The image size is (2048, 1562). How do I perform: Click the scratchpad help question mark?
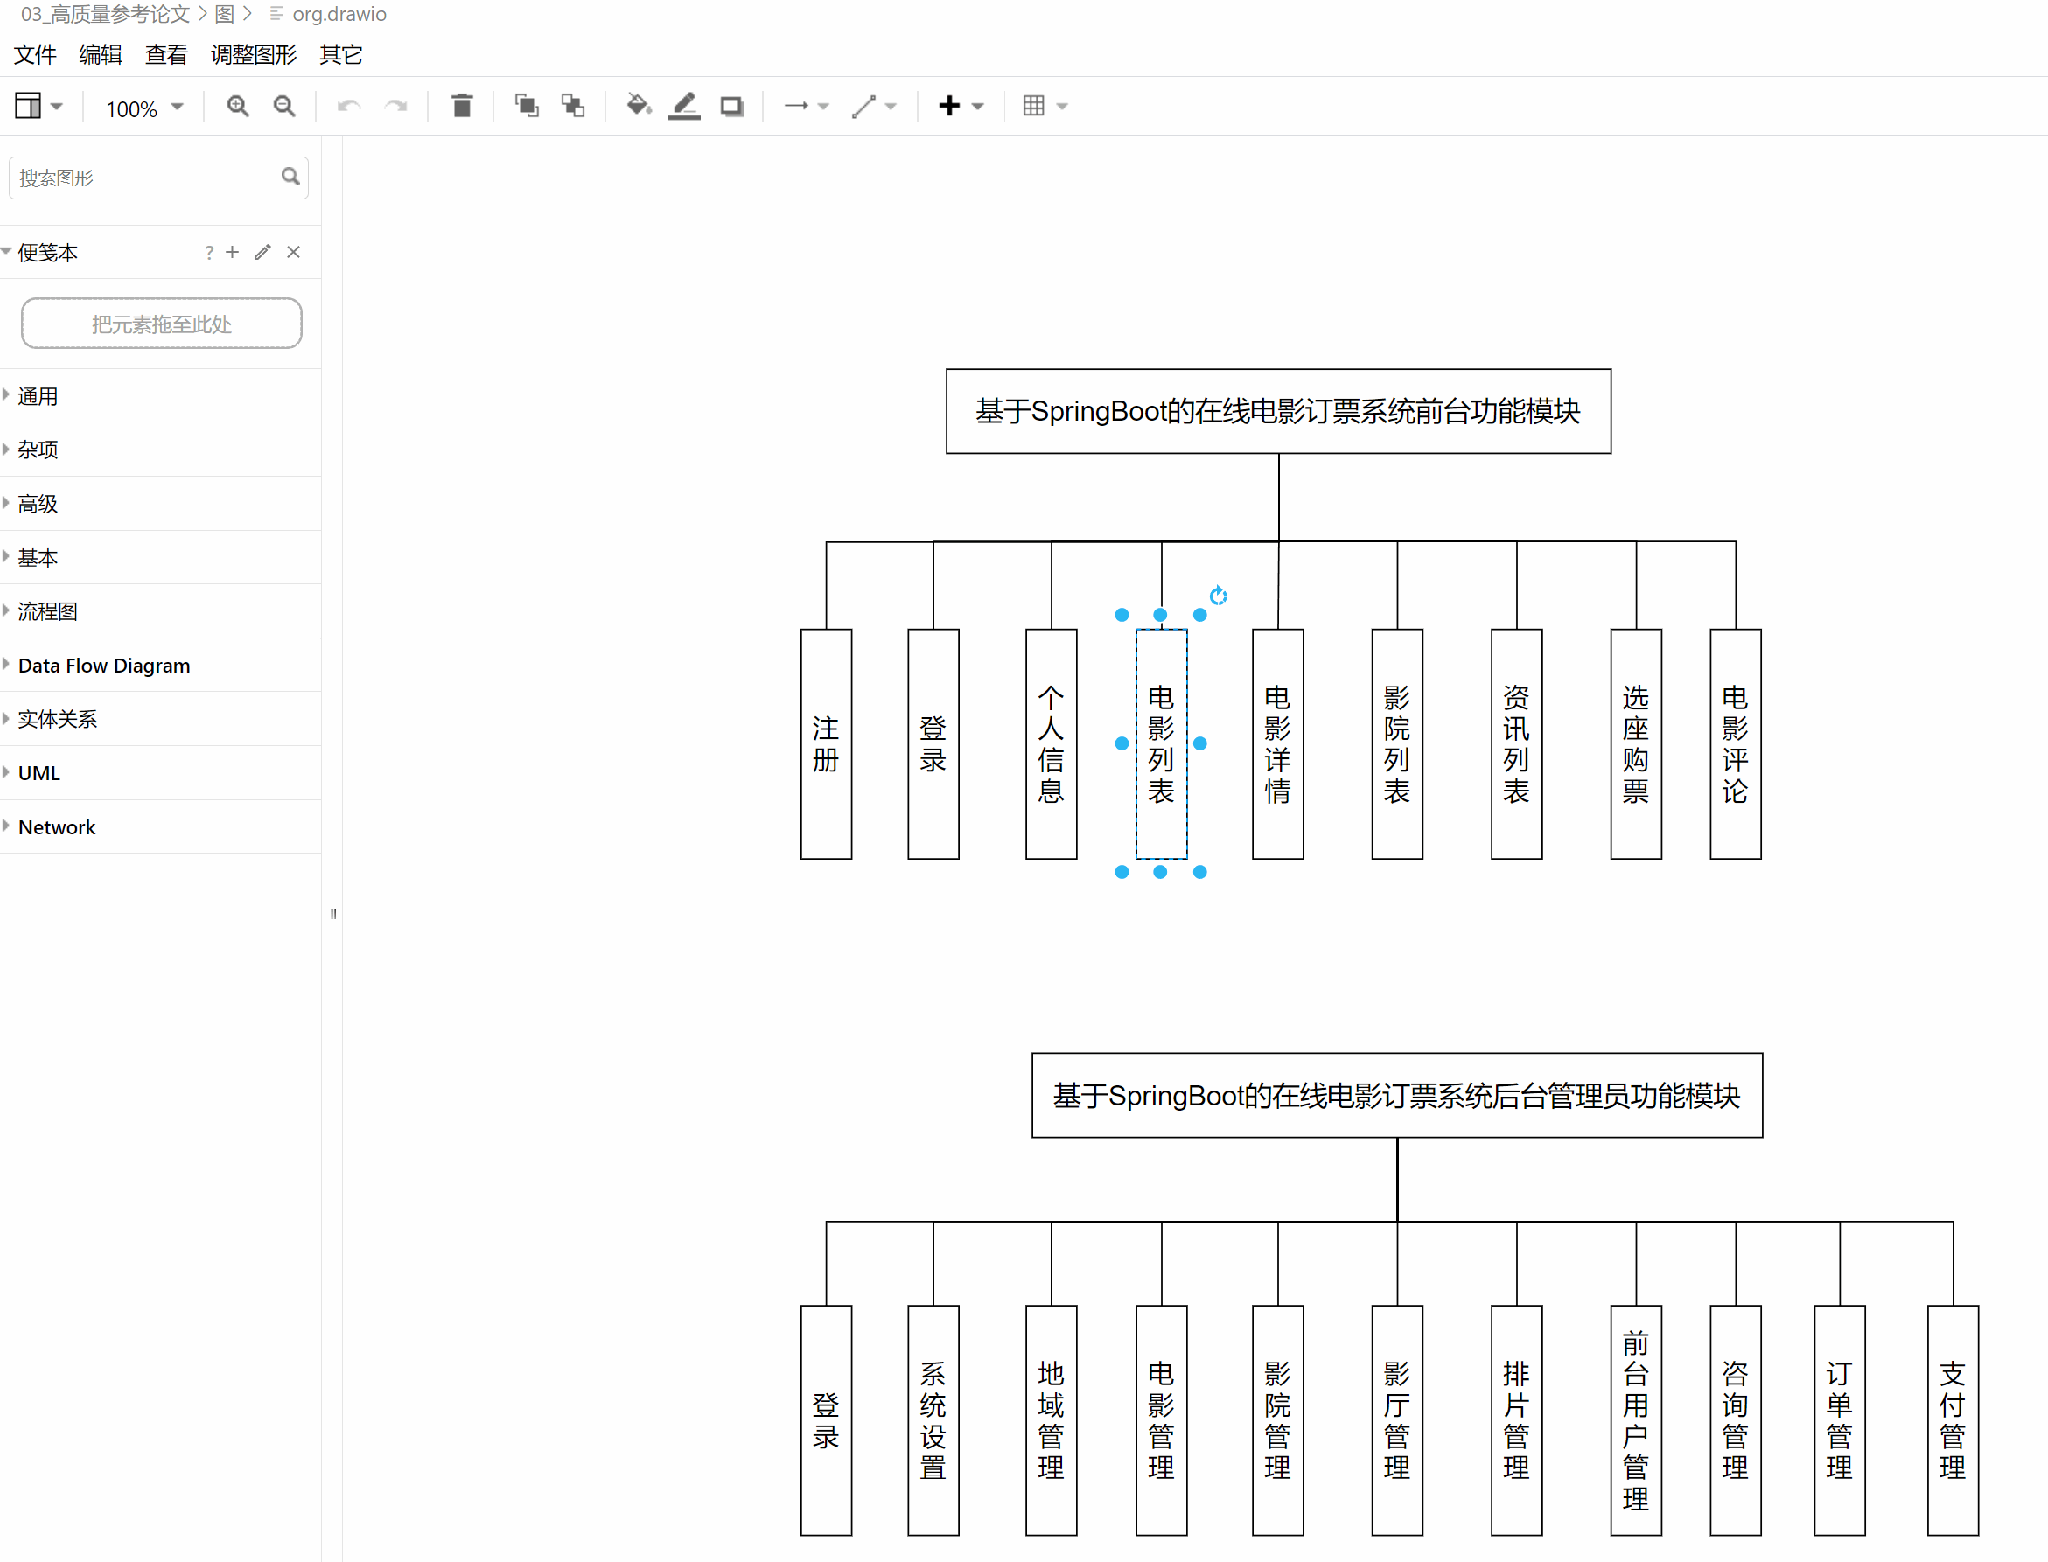209,253
